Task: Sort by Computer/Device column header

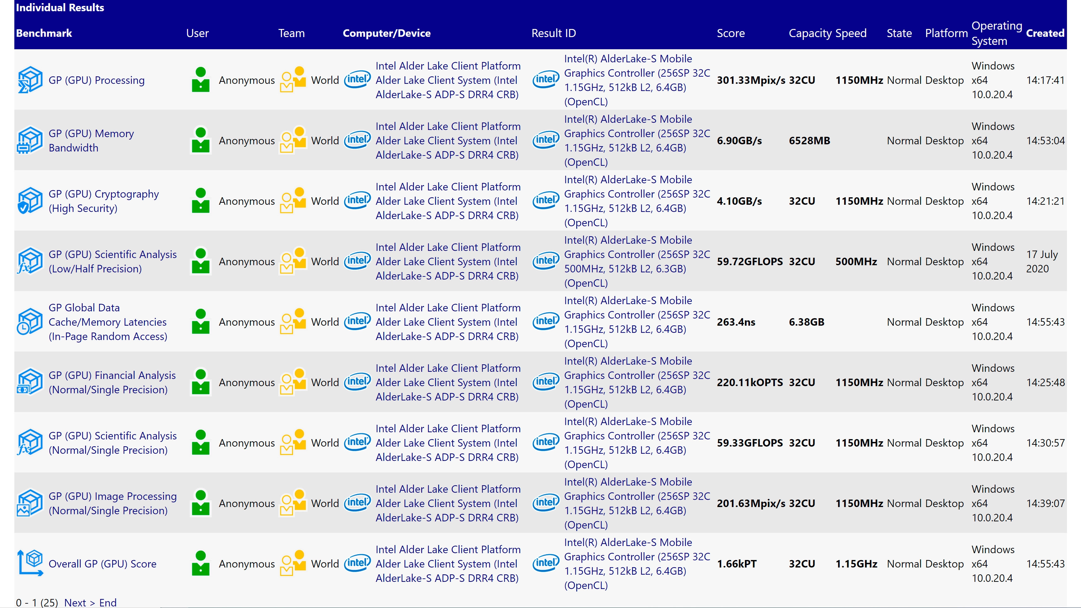Action: (x=386, y=33)
